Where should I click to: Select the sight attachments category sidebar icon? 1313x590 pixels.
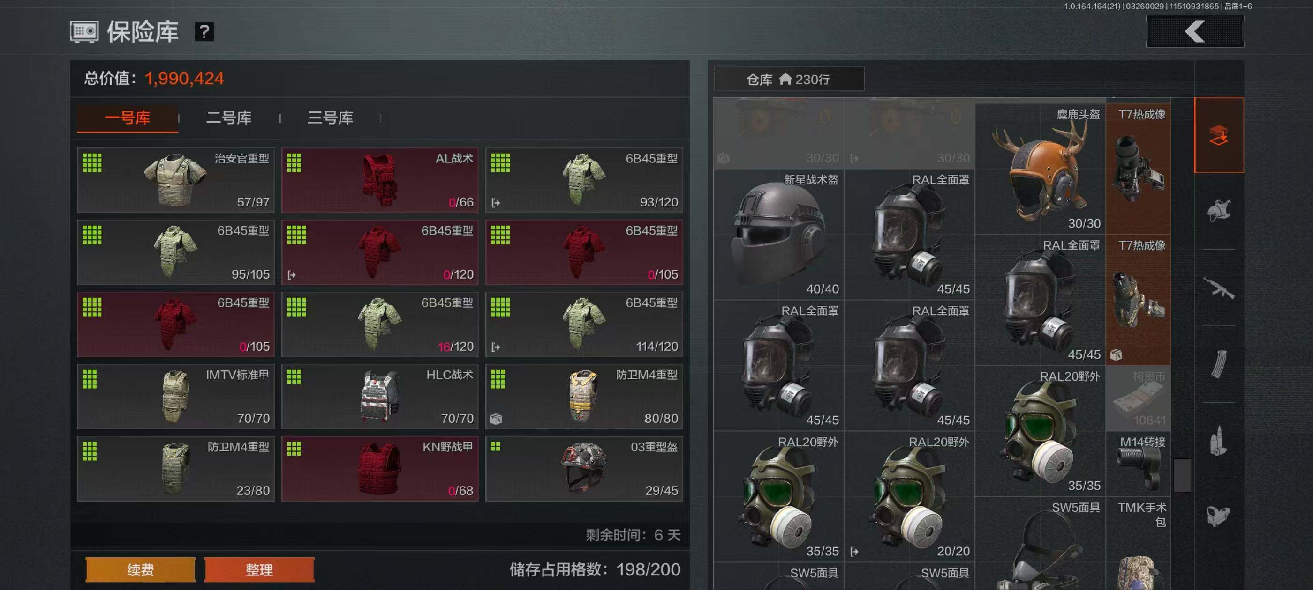point(1219,516)
